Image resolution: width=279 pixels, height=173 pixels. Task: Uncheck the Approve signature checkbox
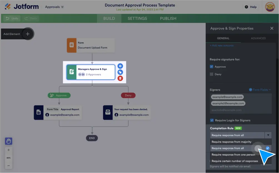coord(212,67)
